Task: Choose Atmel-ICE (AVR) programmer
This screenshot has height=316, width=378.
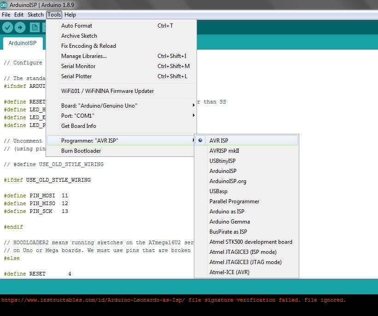Action: (246, 272)
